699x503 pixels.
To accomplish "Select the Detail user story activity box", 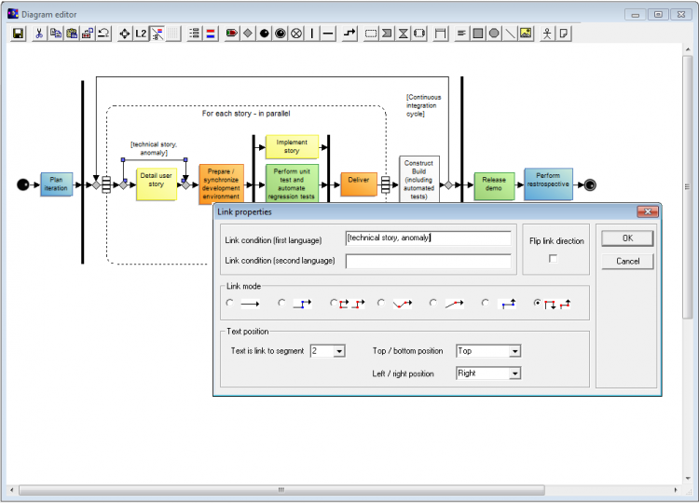I will (156, 184).
